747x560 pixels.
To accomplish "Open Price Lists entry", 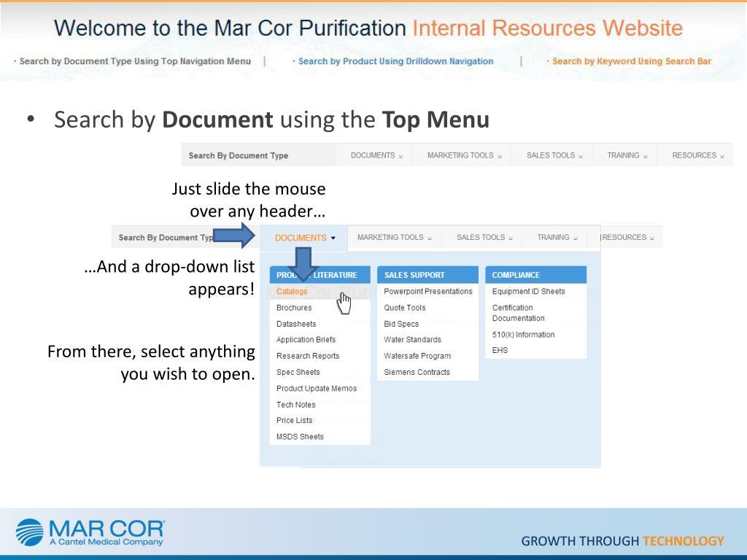I will point(295,420).
